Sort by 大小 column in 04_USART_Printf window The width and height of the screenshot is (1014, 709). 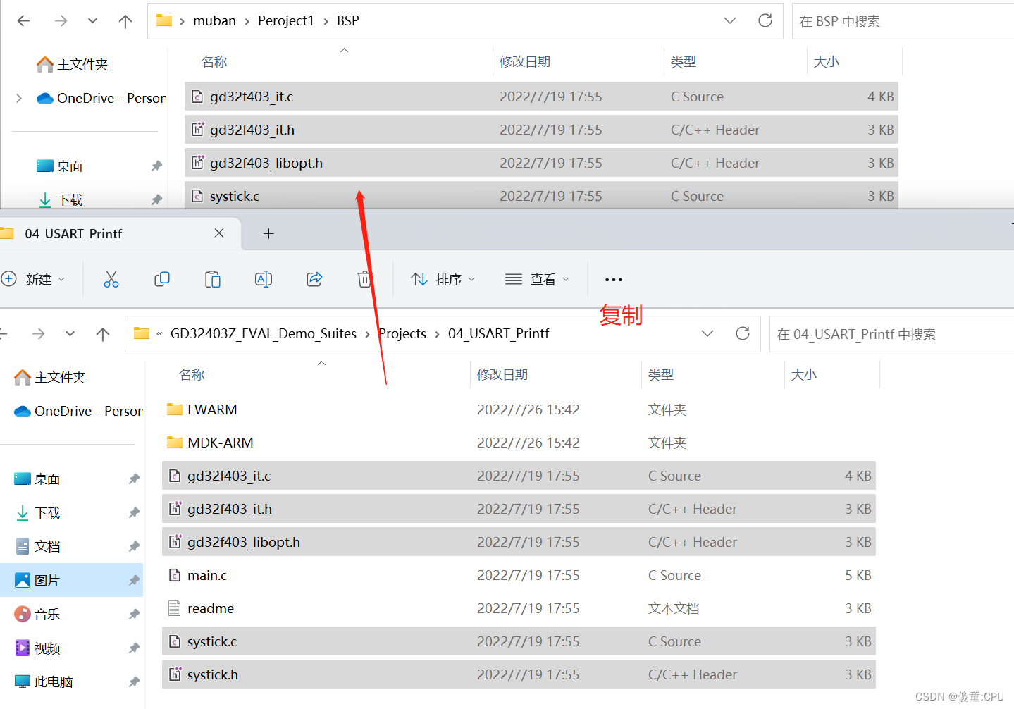pos(804,375)
